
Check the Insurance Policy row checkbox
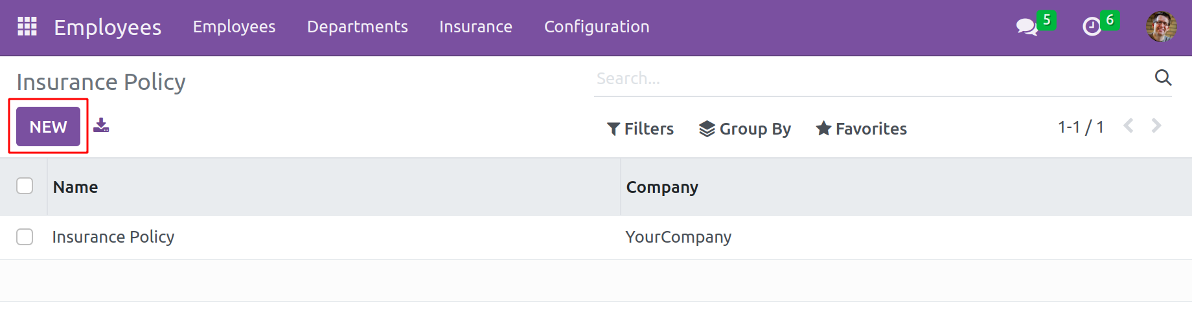(25, 237)
